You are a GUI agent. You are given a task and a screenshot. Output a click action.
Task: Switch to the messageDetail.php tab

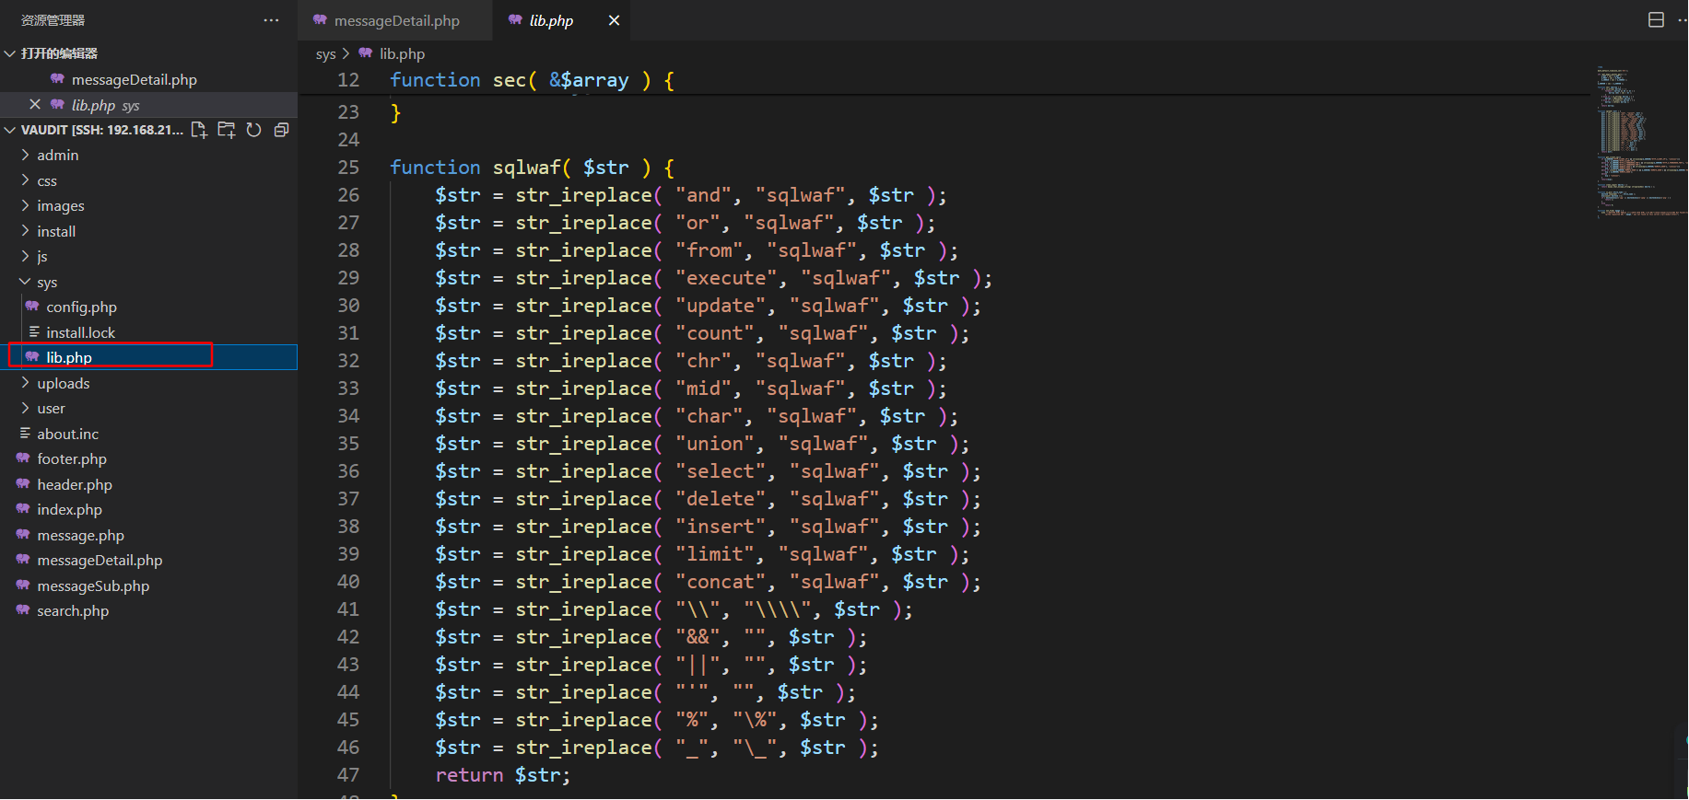click(x=396, y=20)
